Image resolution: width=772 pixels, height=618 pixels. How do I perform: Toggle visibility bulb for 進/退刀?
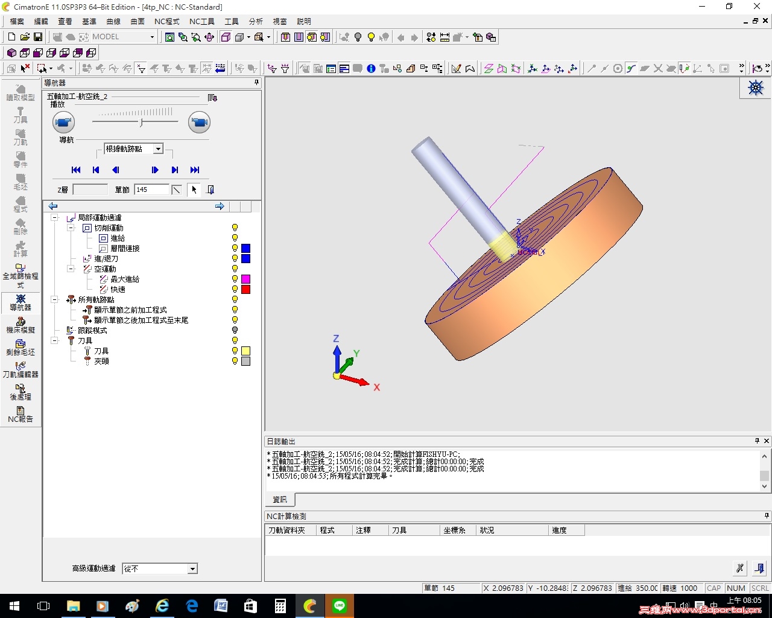(x=235, y=259)
